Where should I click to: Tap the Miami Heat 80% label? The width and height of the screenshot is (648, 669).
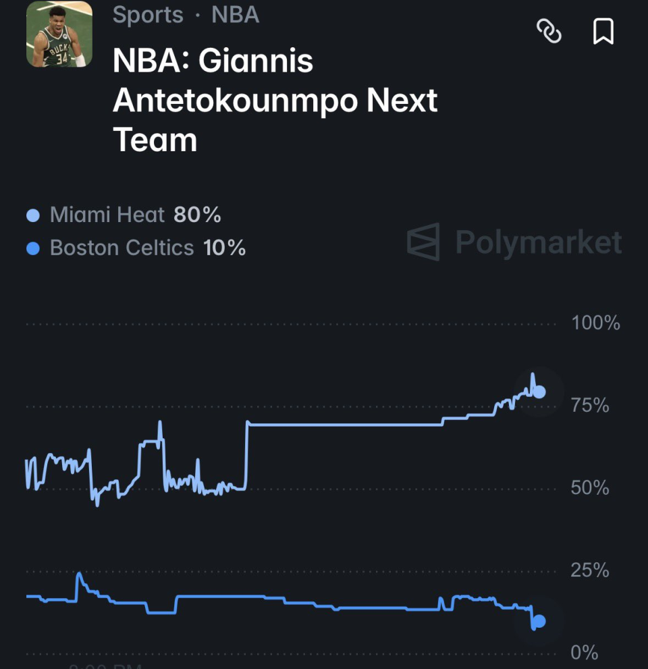[135, 215]
